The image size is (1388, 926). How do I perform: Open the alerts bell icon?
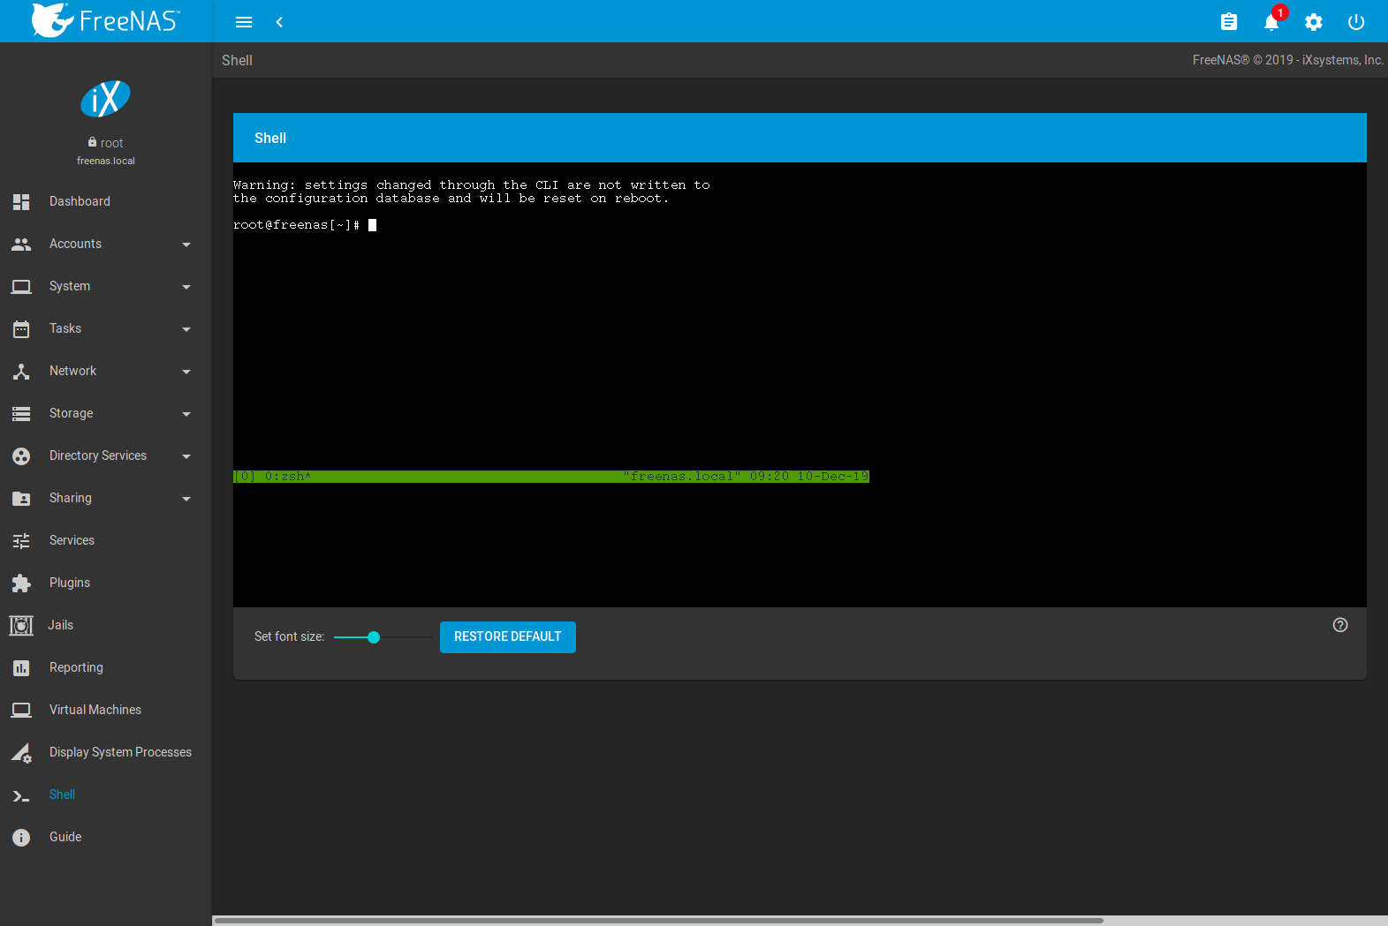1271,23
